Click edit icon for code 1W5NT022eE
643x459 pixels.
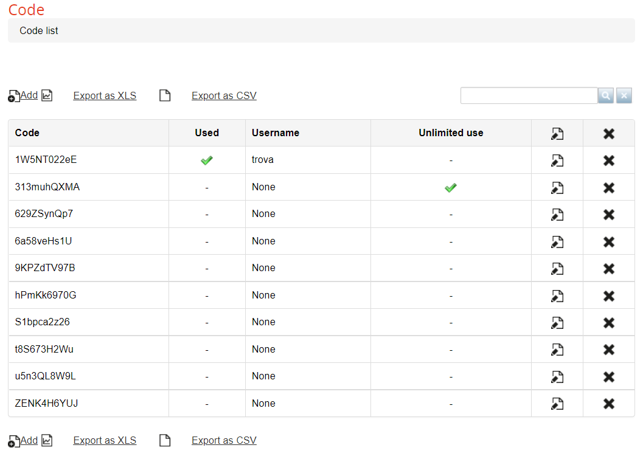click(x=557, y=160)
